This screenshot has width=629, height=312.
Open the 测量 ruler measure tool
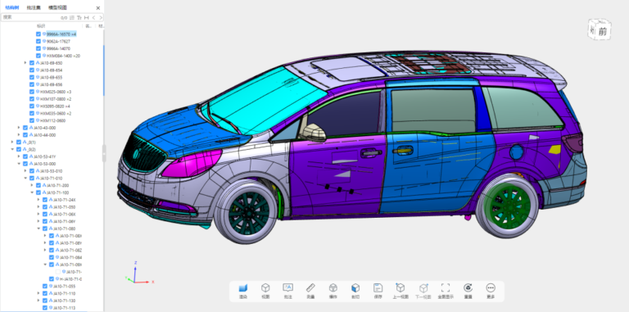pos(310,288)
